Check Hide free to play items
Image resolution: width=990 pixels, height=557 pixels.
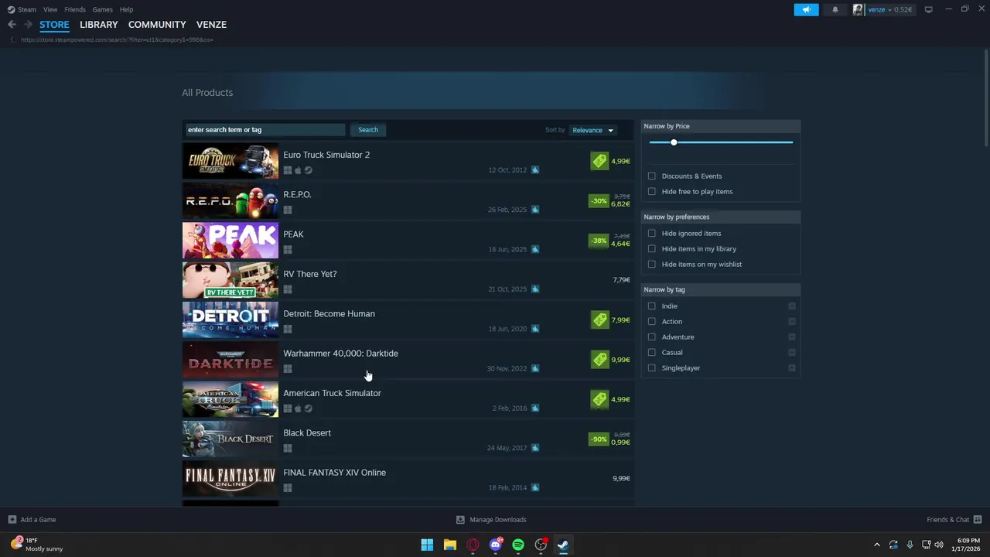click(652, 192)
